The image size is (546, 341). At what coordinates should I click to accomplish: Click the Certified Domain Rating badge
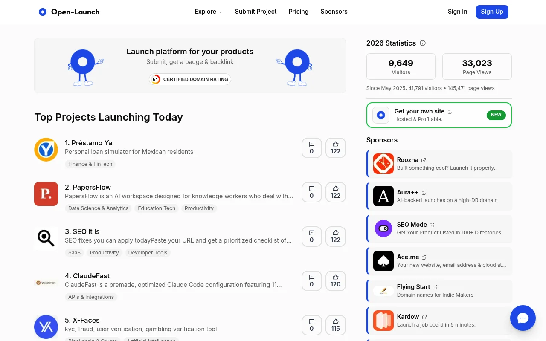[x=190, y=79]
